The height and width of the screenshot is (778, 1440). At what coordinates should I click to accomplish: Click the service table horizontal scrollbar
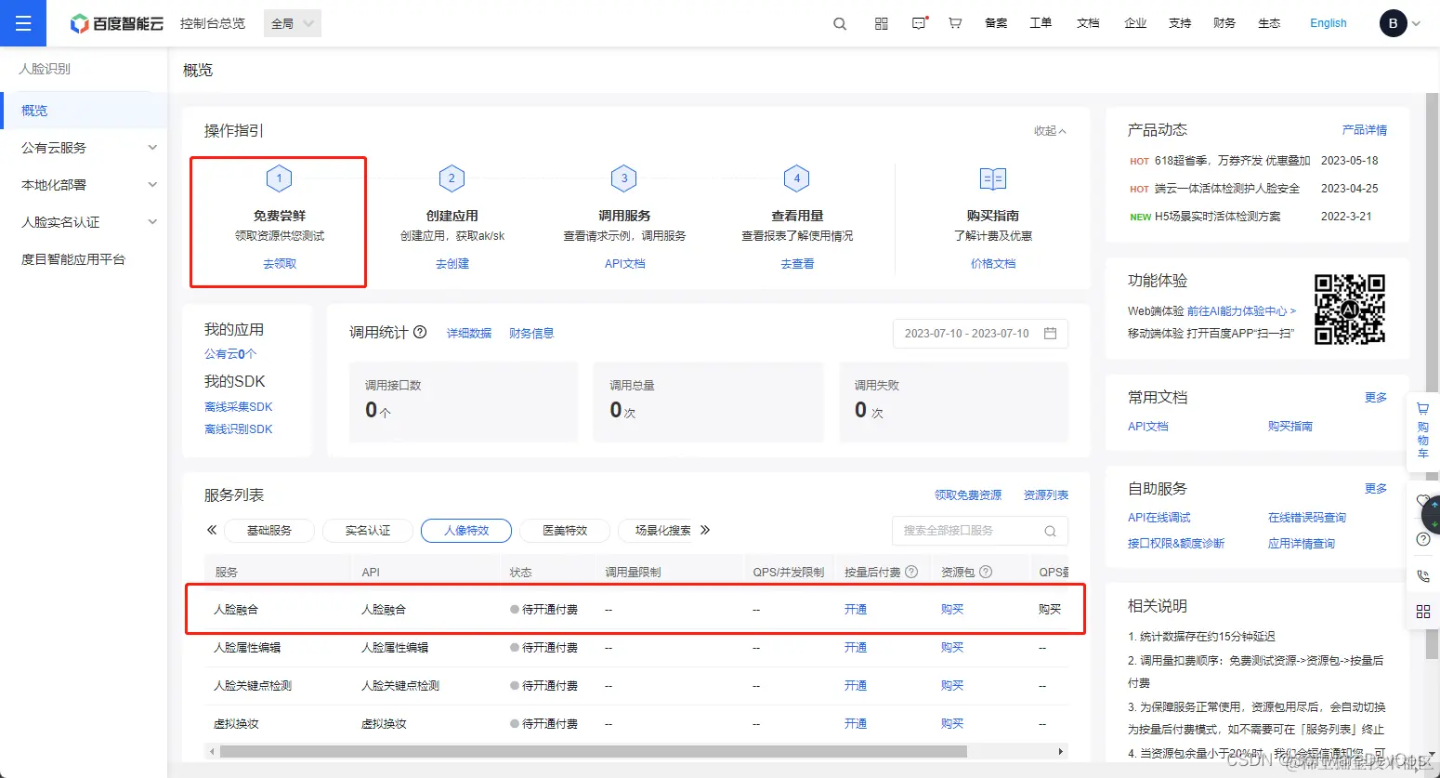[x=593, y=751]
